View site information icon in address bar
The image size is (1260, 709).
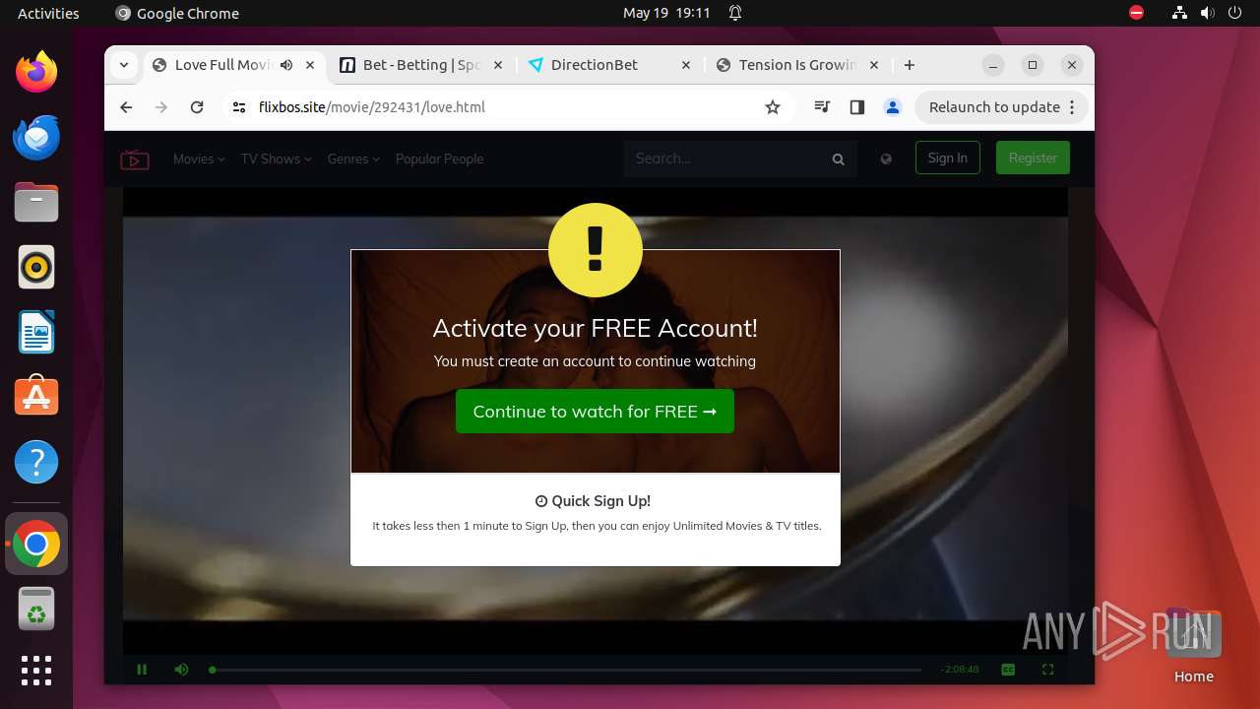239,107
